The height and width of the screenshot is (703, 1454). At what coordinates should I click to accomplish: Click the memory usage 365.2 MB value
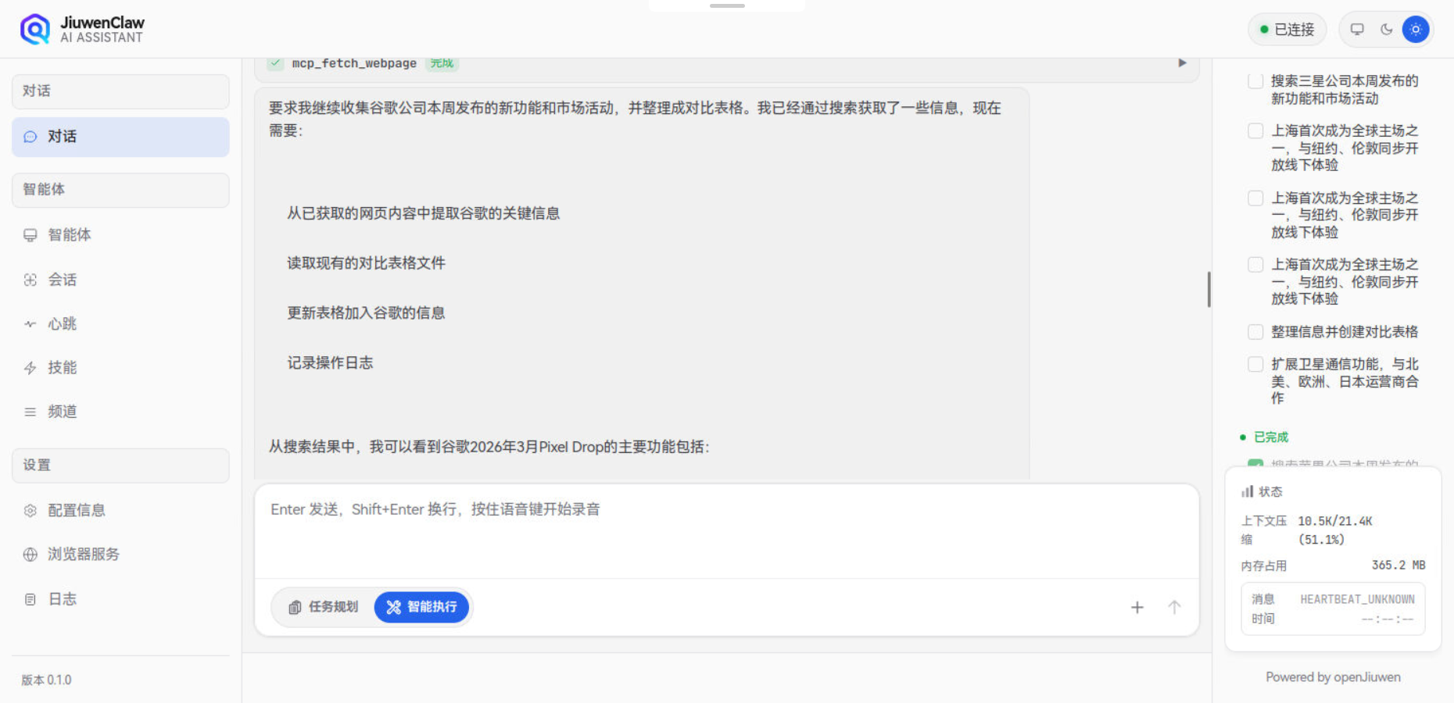click(1398, 566)
